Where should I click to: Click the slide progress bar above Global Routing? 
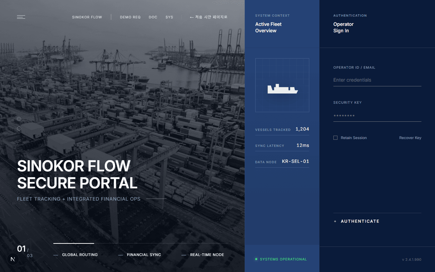pyautogui.click(x=74, y=243)
